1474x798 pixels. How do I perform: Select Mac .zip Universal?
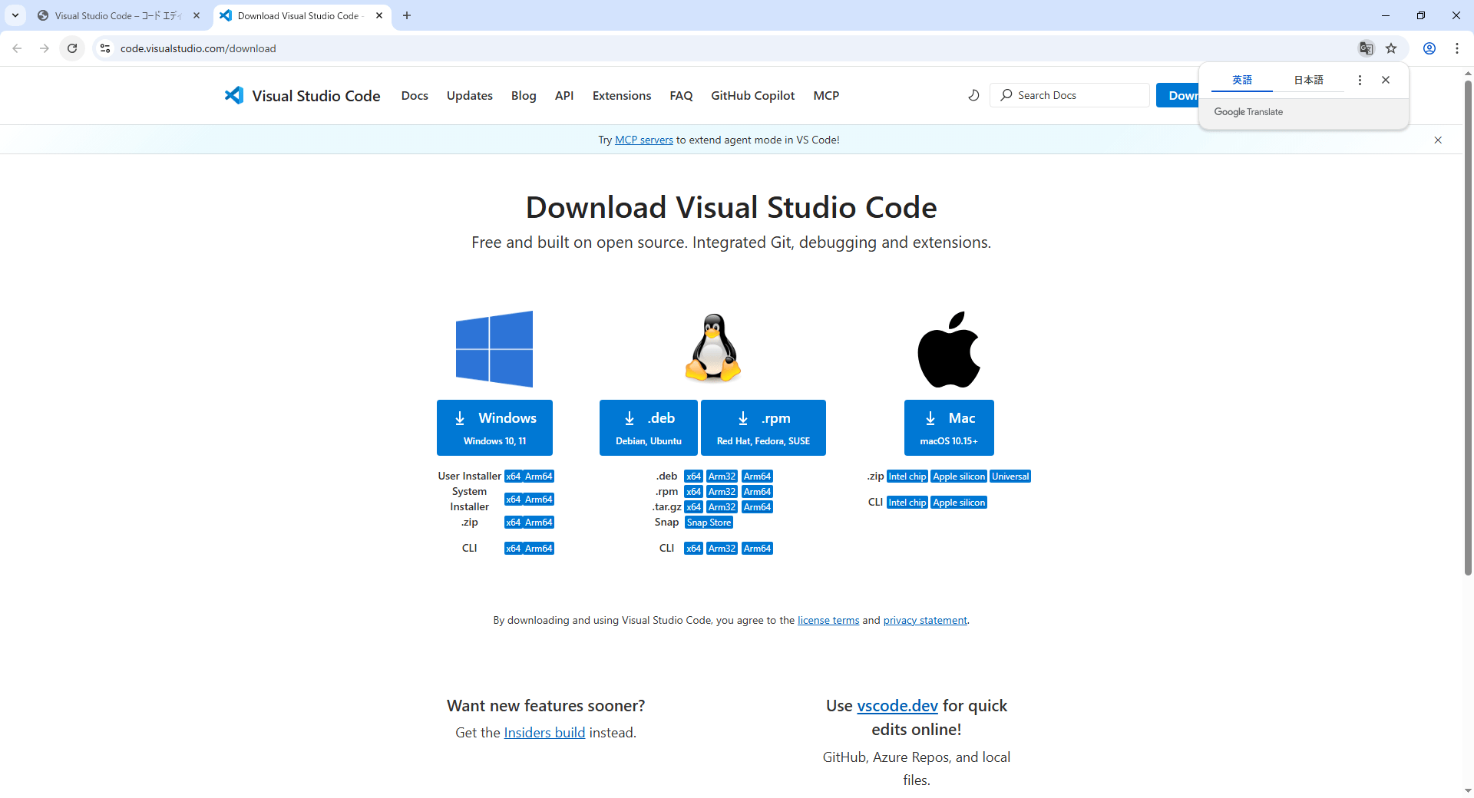1010,476
